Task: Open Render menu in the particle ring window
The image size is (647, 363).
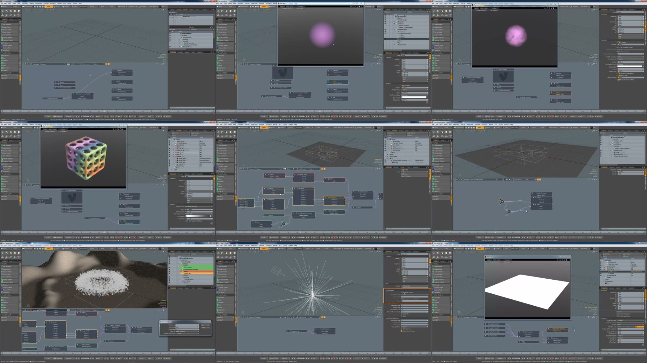Action: 60,246
